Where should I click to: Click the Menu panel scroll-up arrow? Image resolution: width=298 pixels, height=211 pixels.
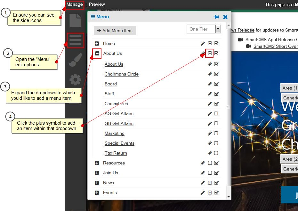point(229,25)
